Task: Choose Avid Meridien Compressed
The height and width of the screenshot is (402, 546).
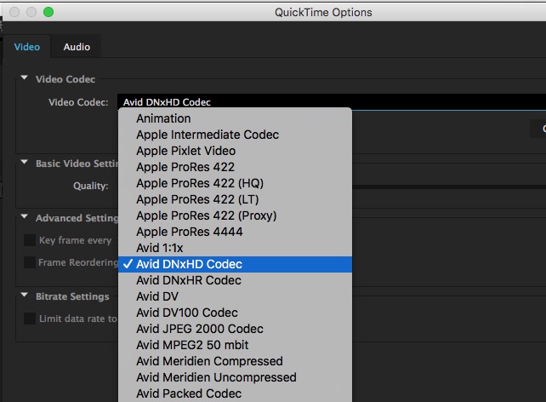Action: [235, 361]
